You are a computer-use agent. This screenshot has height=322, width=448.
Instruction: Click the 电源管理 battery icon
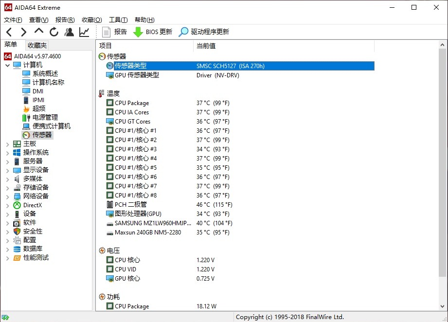(x=26, y=117)
